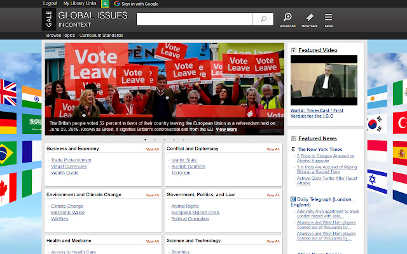
Task: Open My Library Links
Action: 79,3
